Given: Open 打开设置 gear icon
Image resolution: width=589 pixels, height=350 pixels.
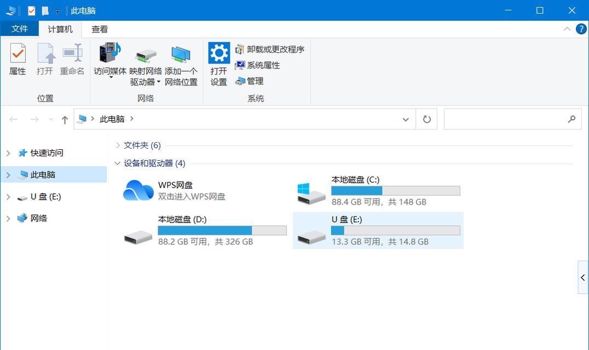Looking at the screenshot, I should tap(218, 54).
